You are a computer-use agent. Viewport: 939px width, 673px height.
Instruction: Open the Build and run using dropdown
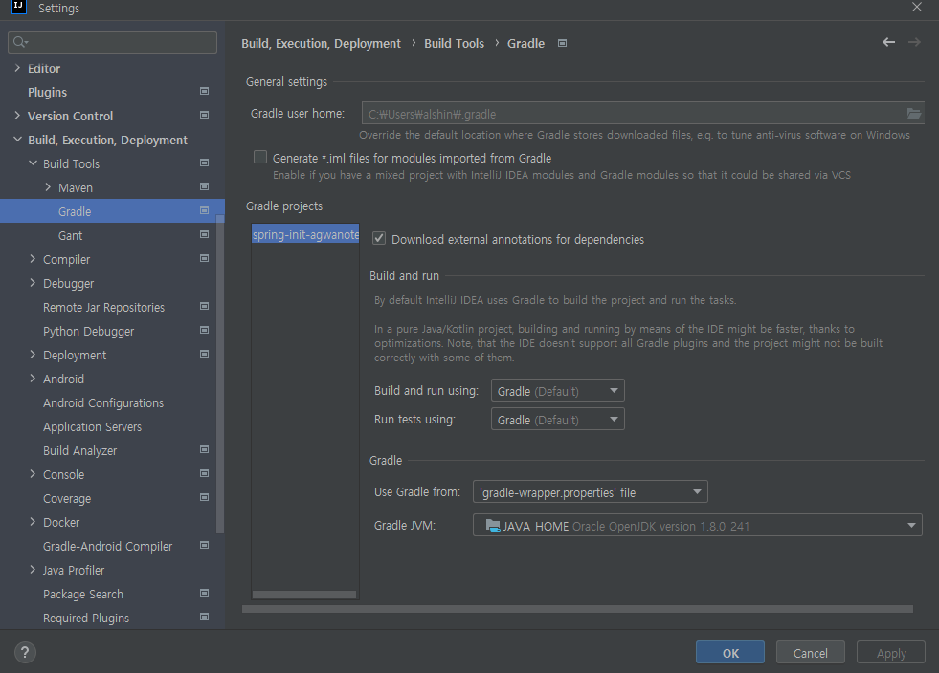[557, 391]
